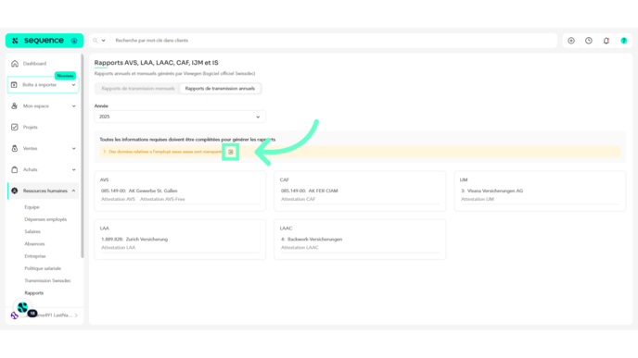
Task: Open the Salaires submenu item
Action: click(32, 232)
